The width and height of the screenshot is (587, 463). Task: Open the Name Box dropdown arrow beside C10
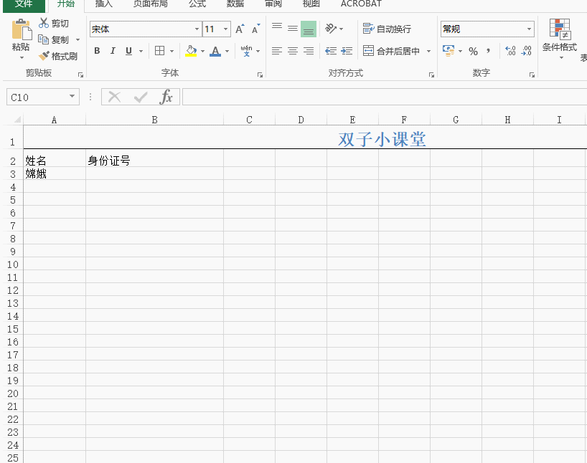(x=72, y=97)
